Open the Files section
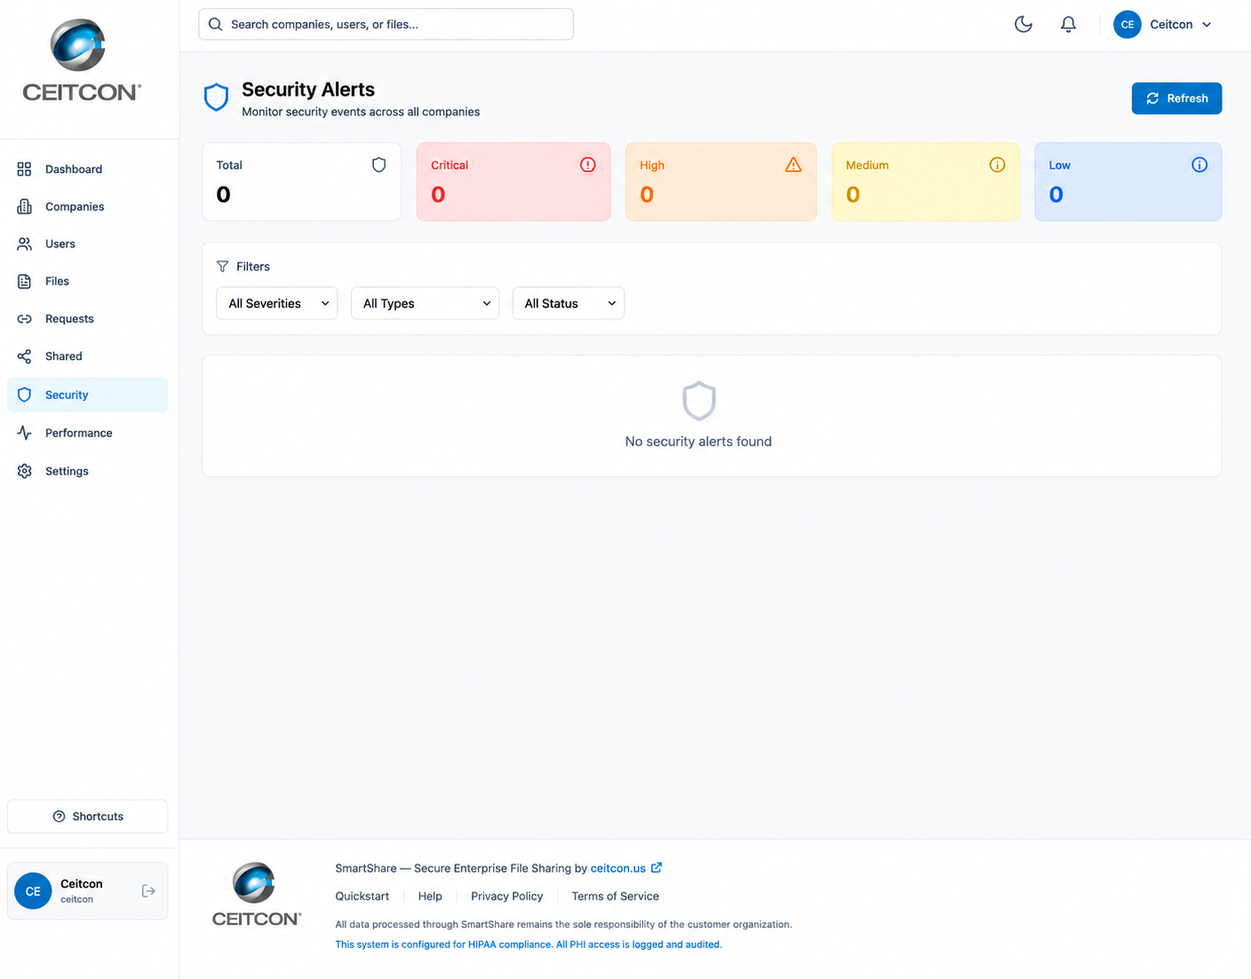The height and width of the screenshot is (979, 1251). (x=87, y=281)
